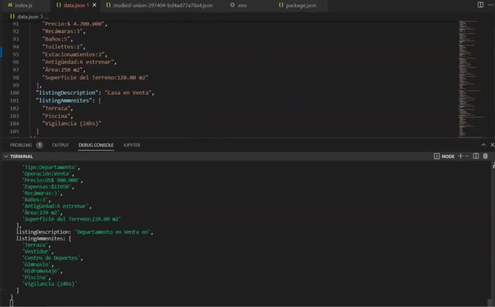Click the node shell icon beside NODE label

click(438, 156)
